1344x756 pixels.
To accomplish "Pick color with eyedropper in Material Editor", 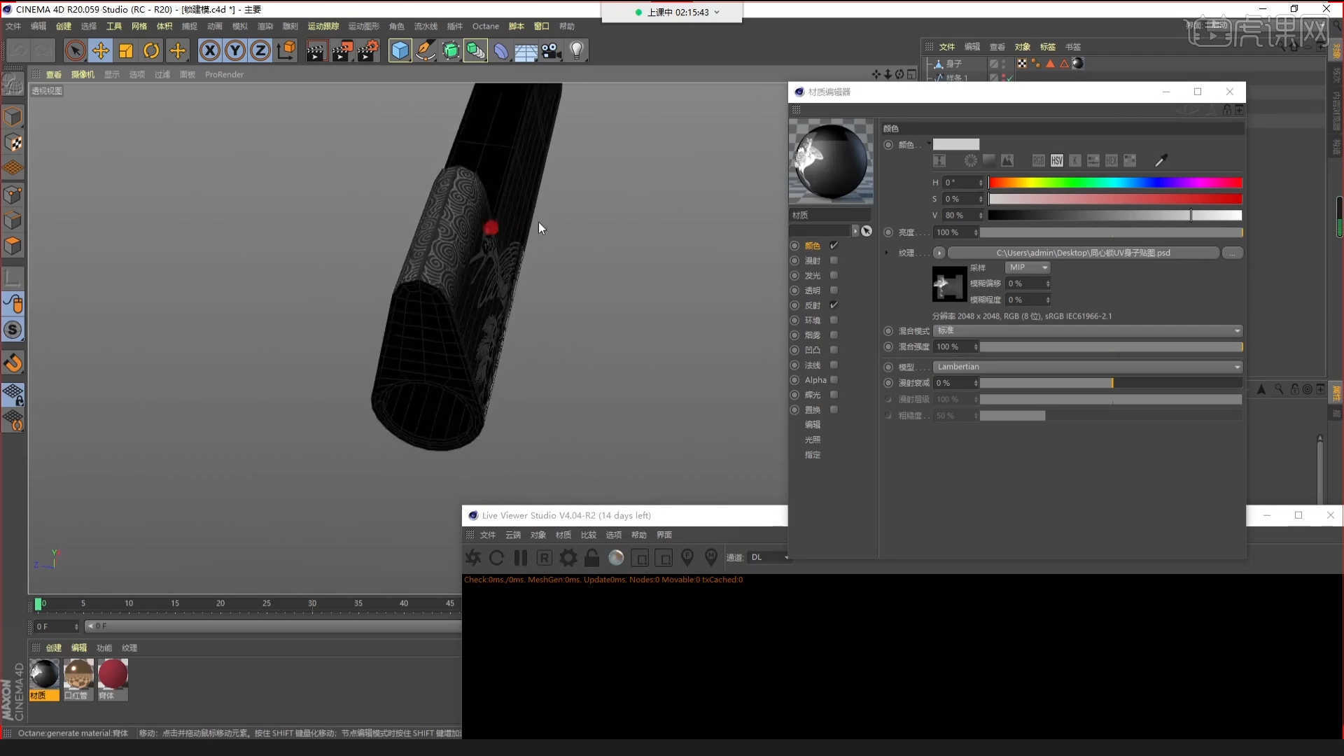I will 1161,161.
